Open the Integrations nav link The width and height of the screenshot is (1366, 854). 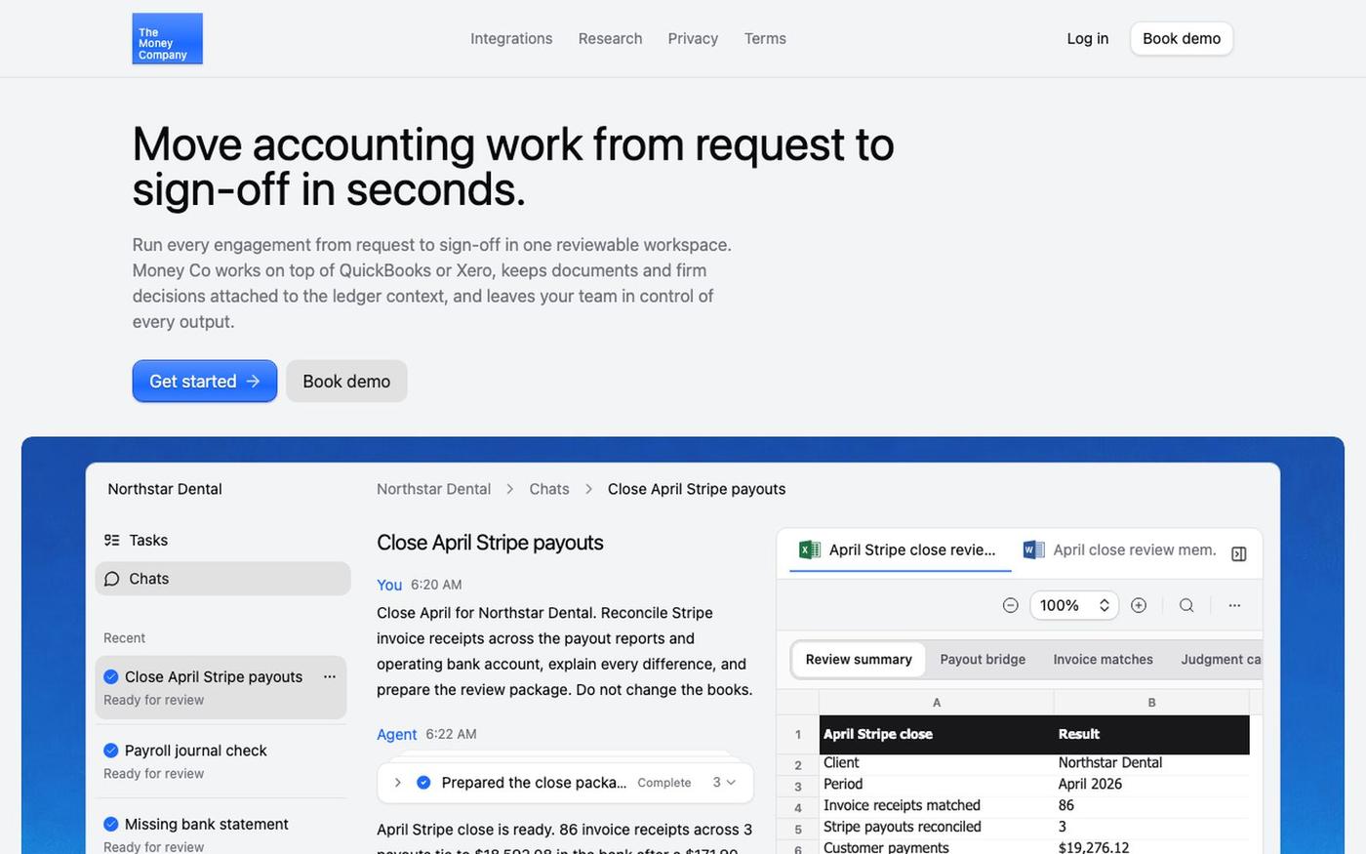click(511, 39)
